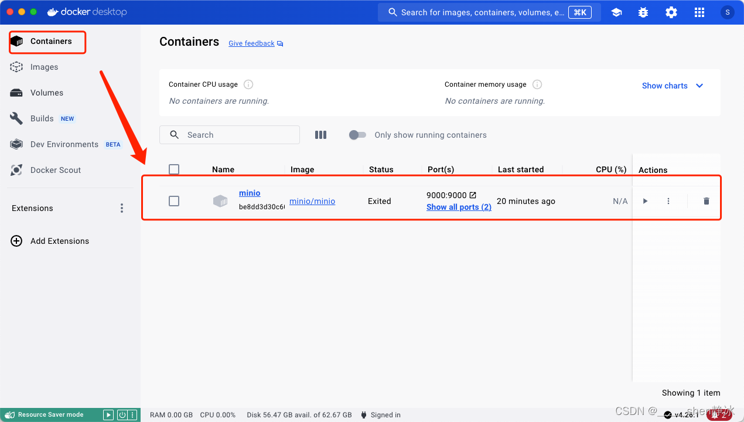This screenshot has height=422, width=744.
Task: Toggle Only show running containers
Action: coord(357,135)
